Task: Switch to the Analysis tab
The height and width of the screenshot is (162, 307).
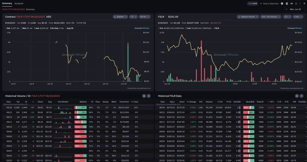Action: (x=19, y=3)
